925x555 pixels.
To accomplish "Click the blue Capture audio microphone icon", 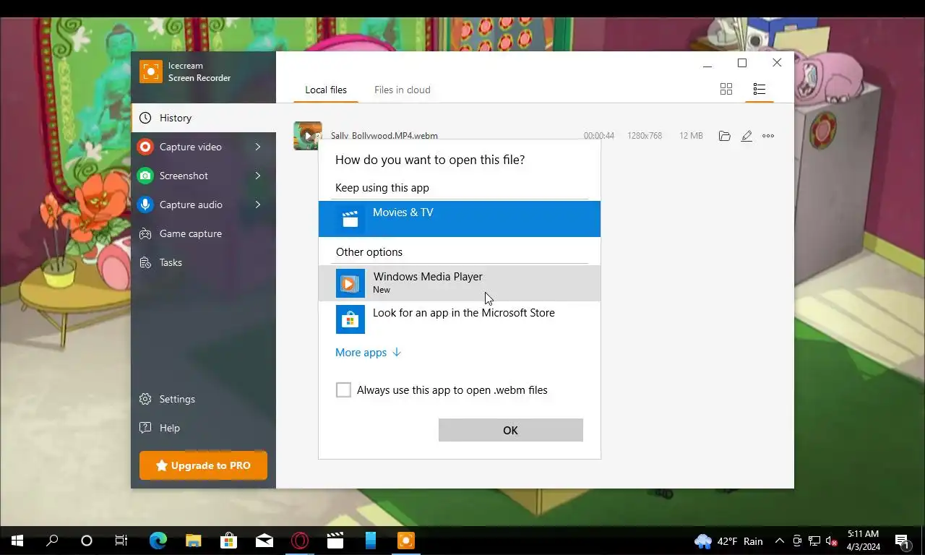I will point(145,205).
